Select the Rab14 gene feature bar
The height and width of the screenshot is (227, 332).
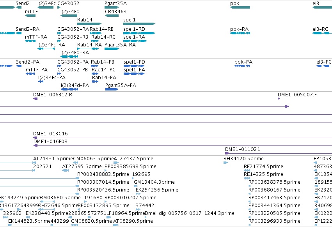click(x=89, y=24)
